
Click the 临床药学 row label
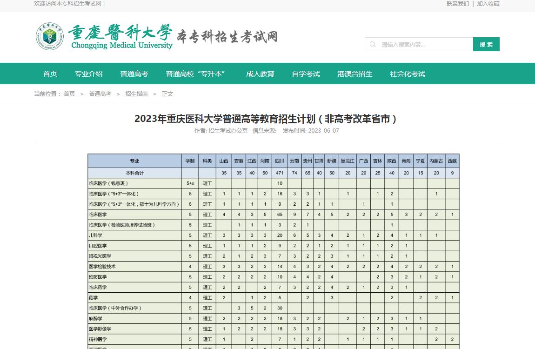[134, 287]
